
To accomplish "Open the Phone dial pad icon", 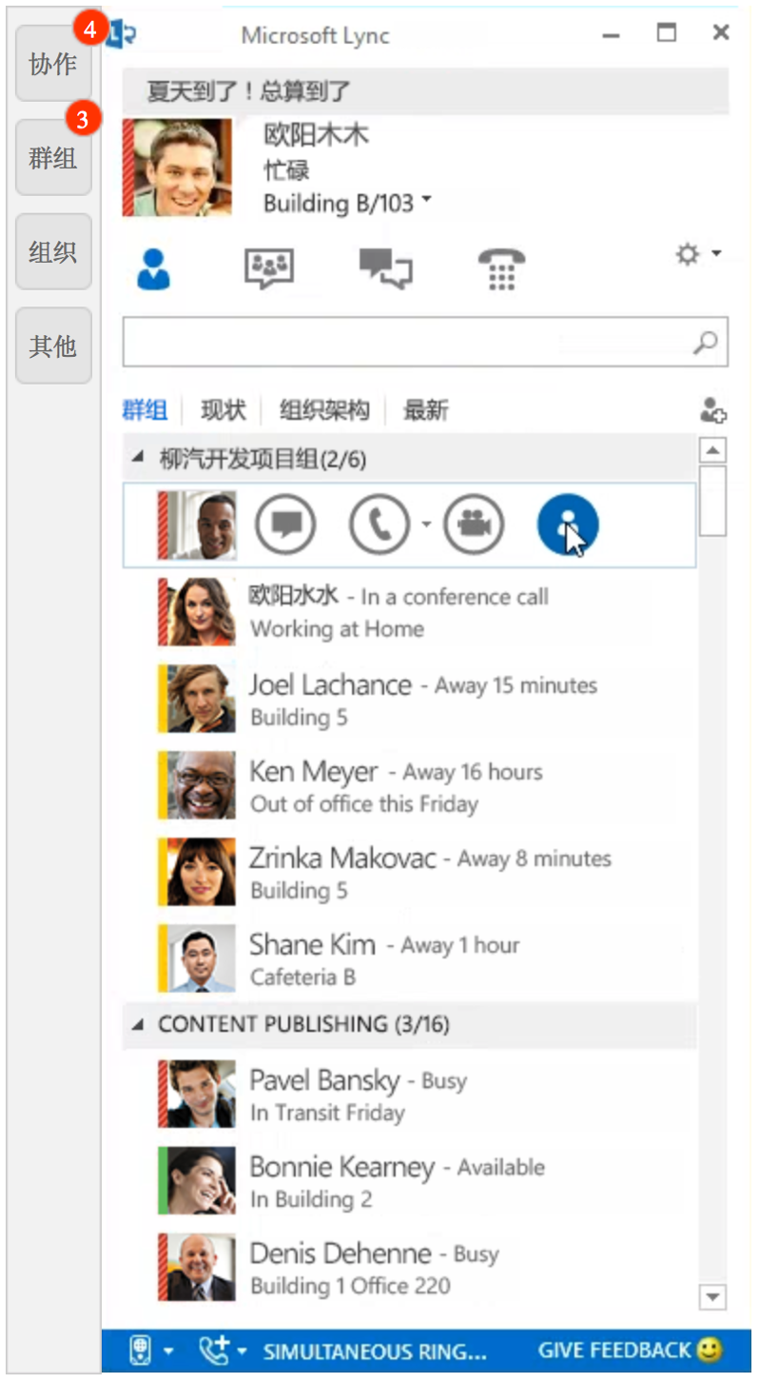I will point(501,269).
